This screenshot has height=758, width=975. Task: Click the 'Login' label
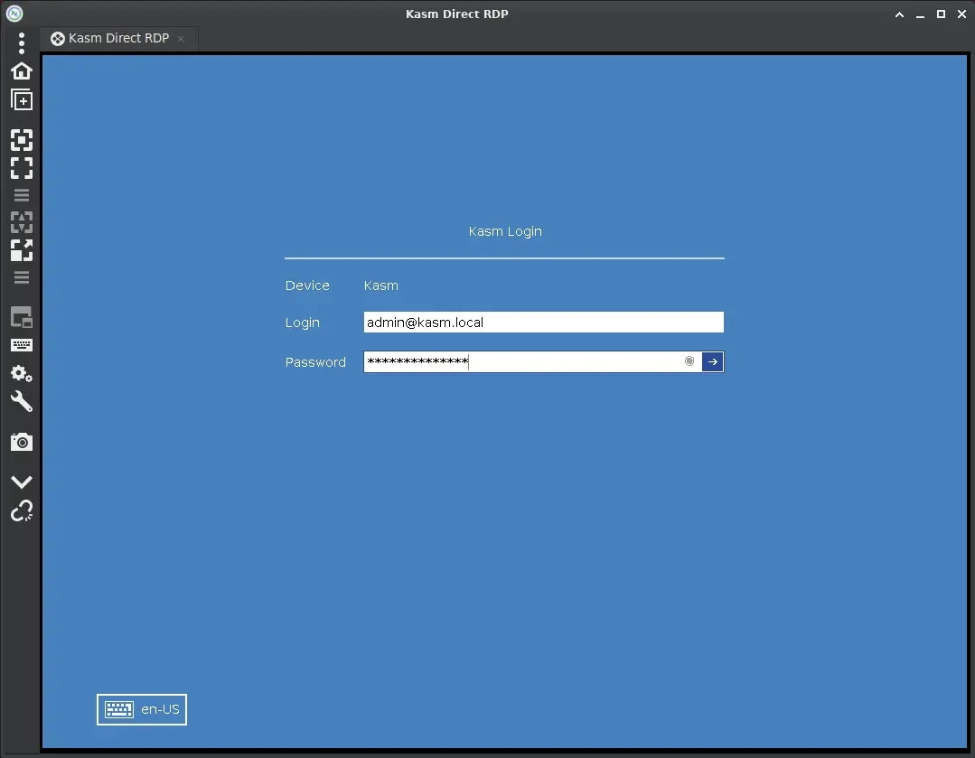[302, 323]
